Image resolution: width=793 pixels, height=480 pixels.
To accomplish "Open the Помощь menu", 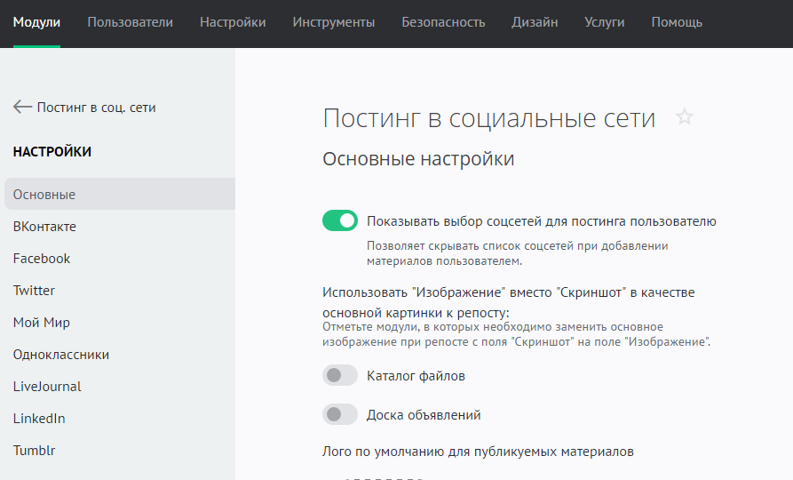I will click(677, 22).
